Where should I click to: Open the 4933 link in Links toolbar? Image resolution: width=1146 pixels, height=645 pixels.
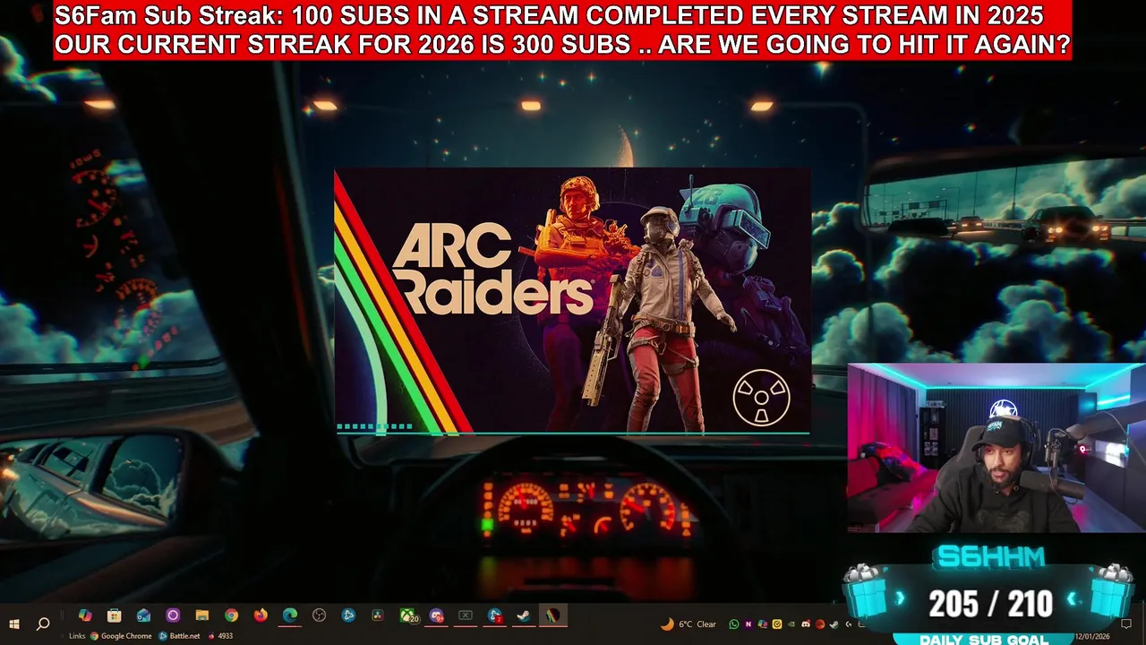click(220, 636)
